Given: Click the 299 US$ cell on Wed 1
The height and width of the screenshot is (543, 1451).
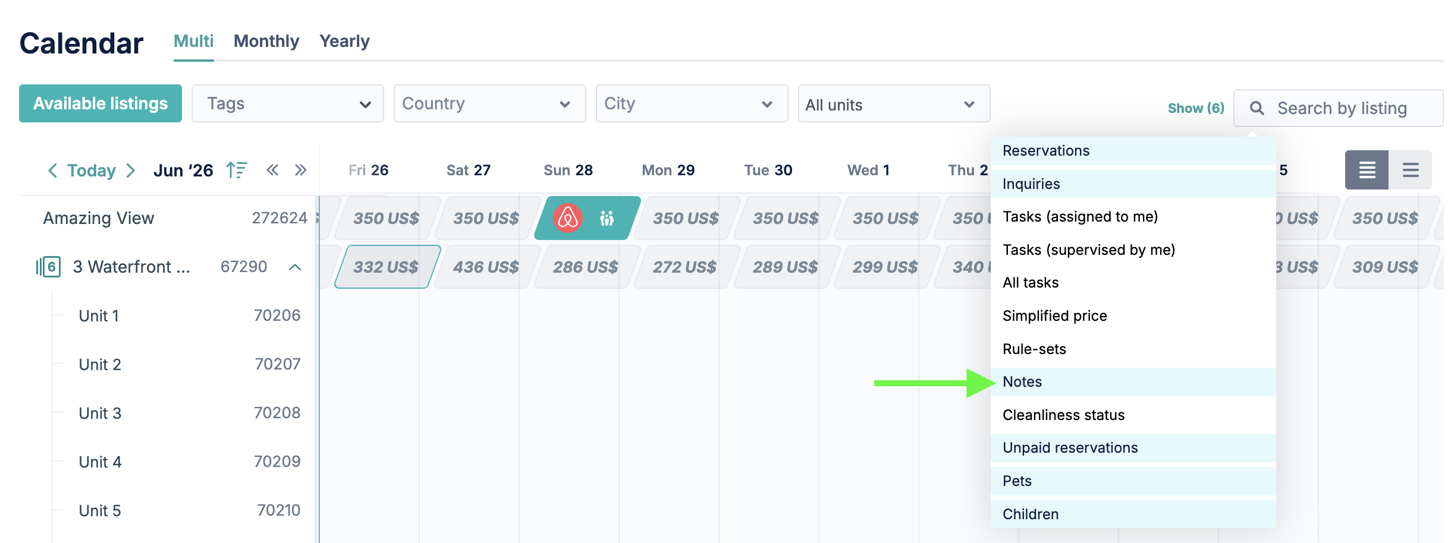Looking at the screenshot, I should click(x=886, y=267).
